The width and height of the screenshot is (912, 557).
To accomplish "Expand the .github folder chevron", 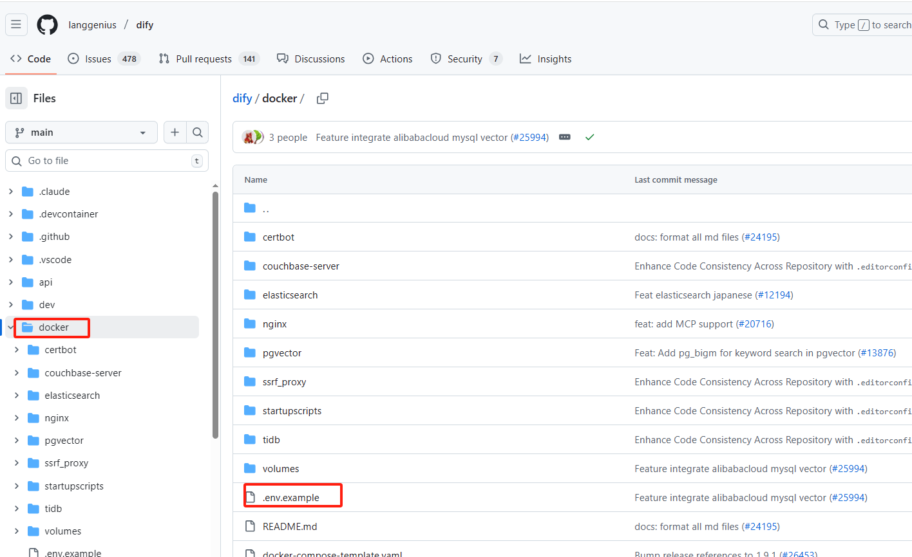I will pos(11,237).
